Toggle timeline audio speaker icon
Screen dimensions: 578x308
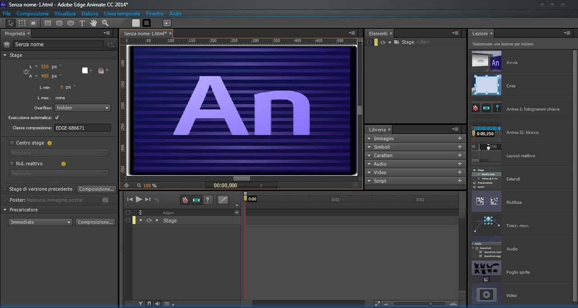[158, 303]
